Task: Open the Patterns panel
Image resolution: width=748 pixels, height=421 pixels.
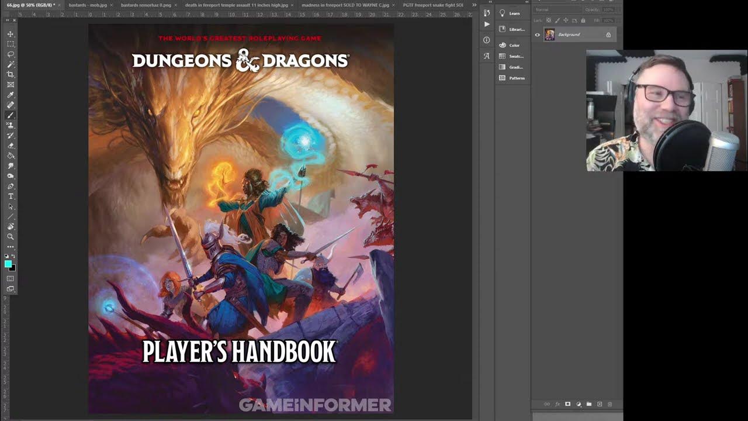Action: click(512, 78)
